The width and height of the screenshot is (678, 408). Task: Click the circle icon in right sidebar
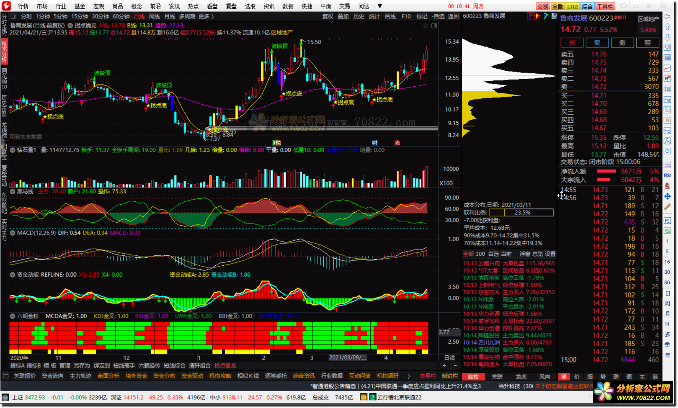(667, 151)
